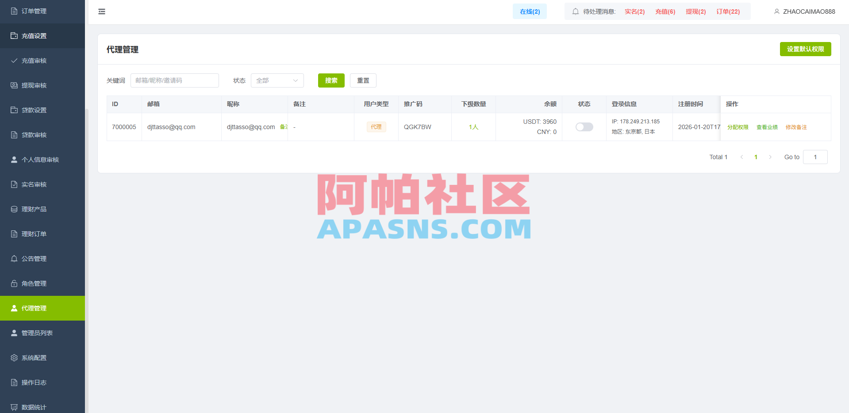Open the 状态 filter dropdown

pos(277,80)
